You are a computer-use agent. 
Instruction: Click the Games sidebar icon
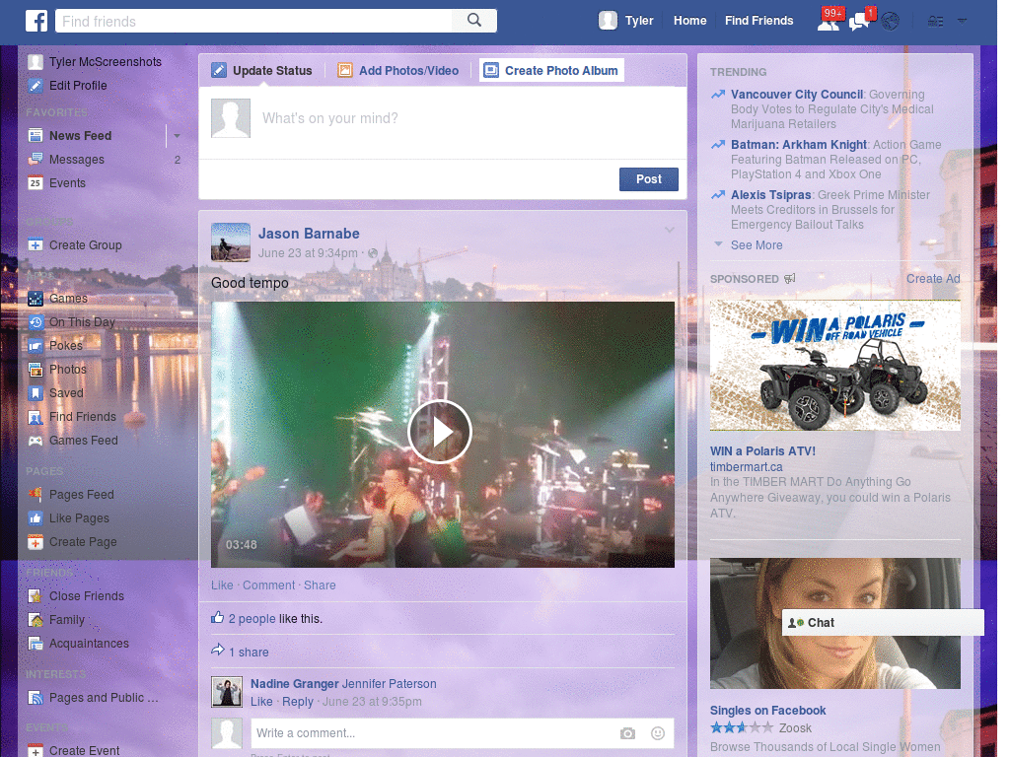point(36,299)
